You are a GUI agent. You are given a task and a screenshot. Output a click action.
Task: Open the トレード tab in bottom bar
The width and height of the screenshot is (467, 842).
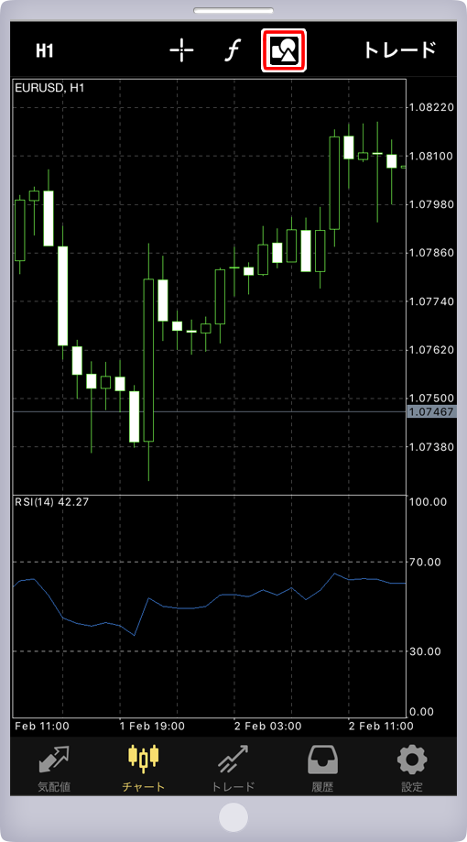pos(233,768)
